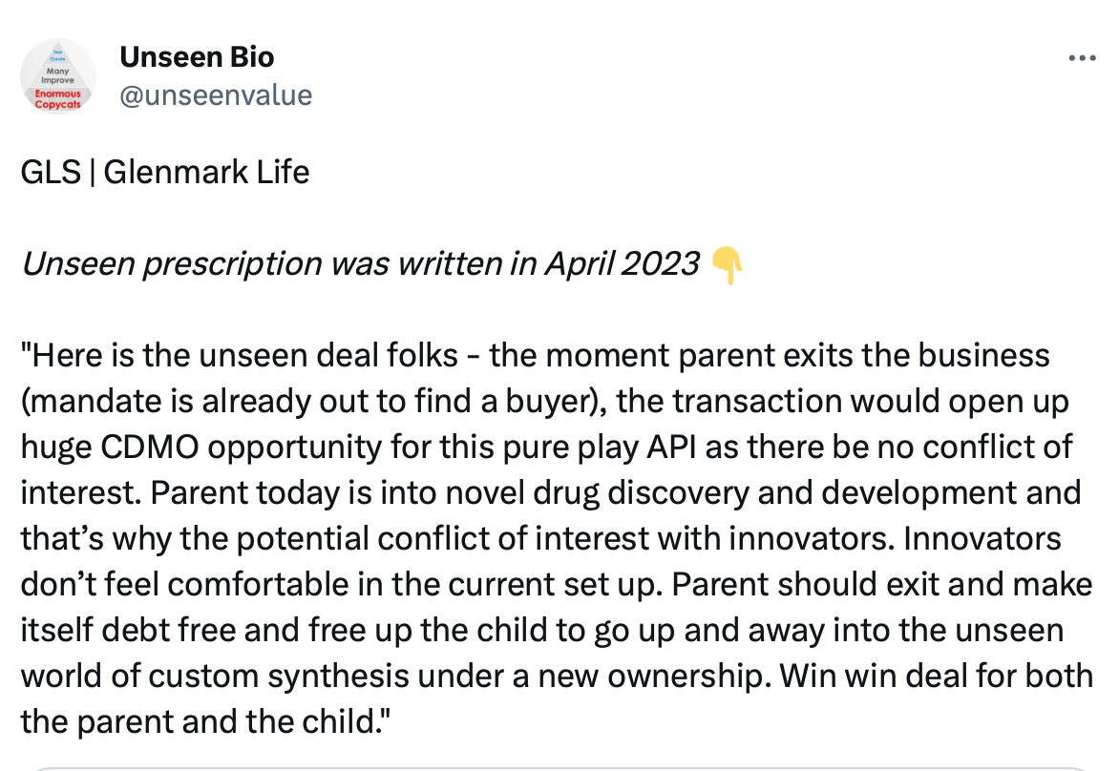Click the words 'April 2023' in tweet

tap(622, 264)
